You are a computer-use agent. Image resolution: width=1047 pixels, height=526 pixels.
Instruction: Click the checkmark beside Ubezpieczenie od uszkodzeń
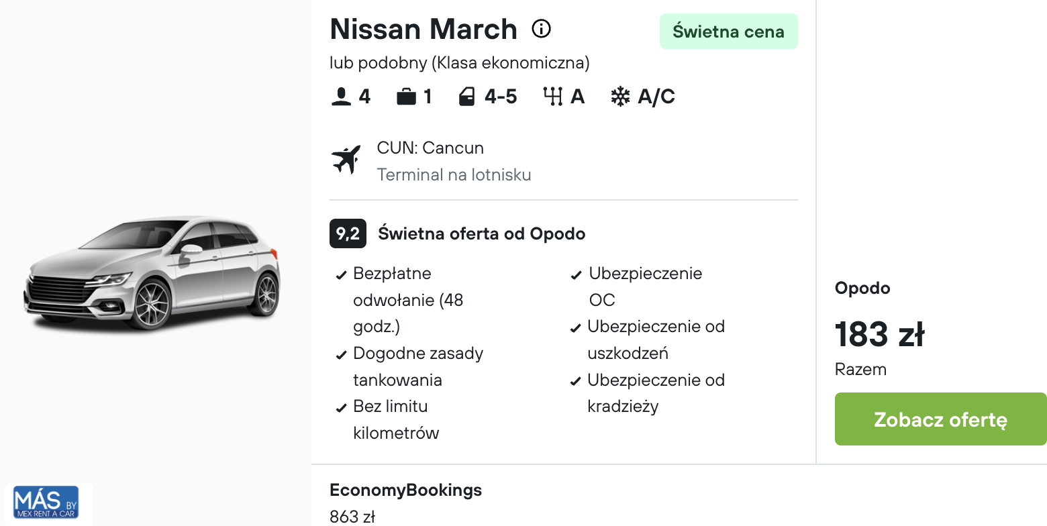575,328
